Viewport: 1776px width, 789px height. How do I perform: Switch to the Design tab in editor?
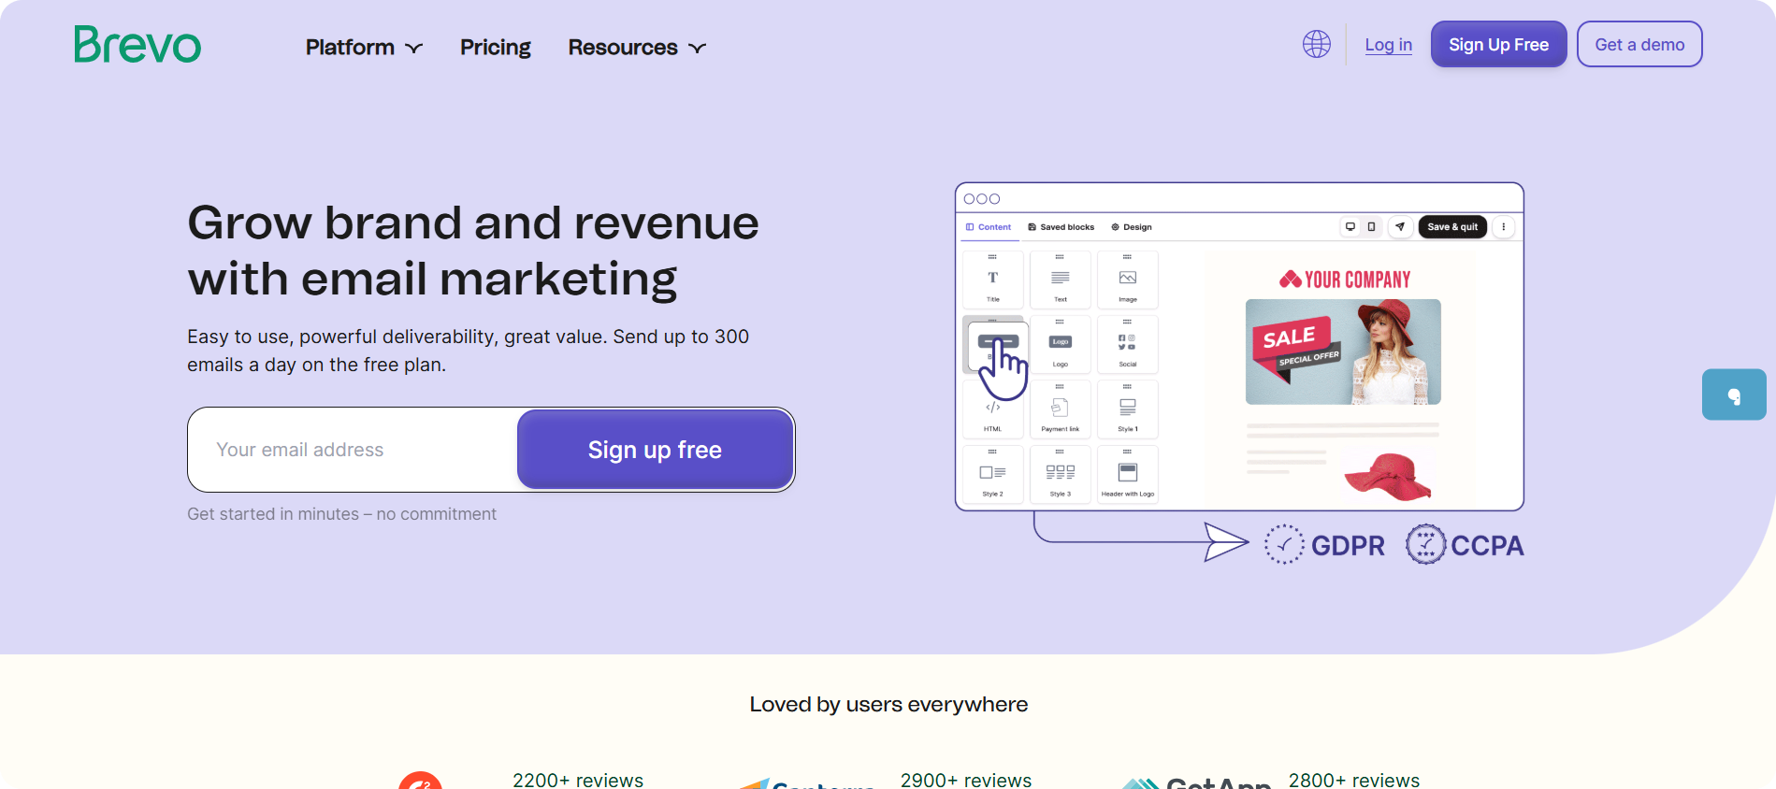[x=1132, y=227]
